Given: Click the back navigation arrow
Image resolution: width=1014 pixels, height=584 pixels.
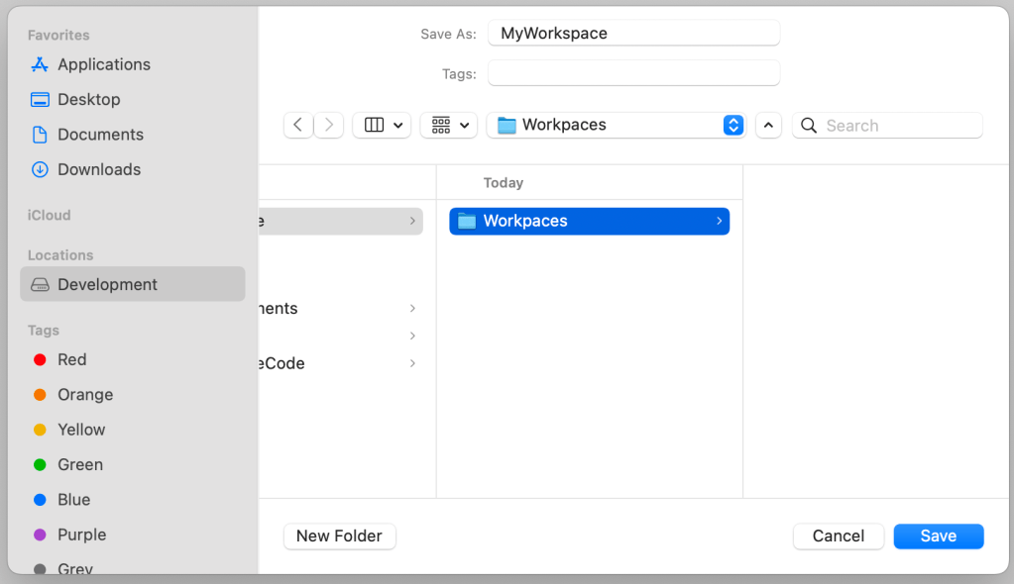Looking at the screenshot, I should [298, 125].
